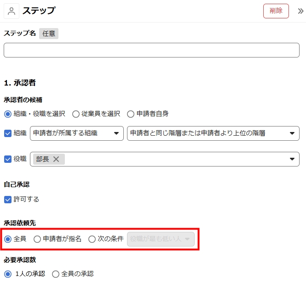Screen dimensions: 306x287
Task: Select 1人の承認 radio button
Action: 8,274
